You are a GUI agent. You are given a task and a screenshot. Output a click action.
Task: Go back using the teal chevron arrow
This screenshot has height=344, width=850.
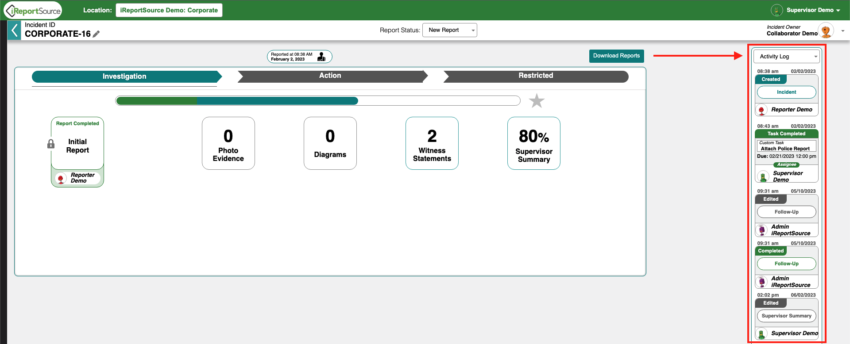[x=14, y=31]
